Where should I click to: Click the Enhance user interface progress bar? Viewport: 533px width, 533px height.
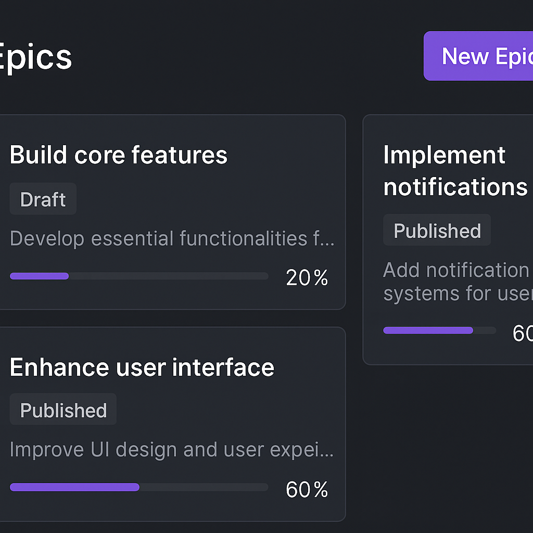click(x=139, y=487)
